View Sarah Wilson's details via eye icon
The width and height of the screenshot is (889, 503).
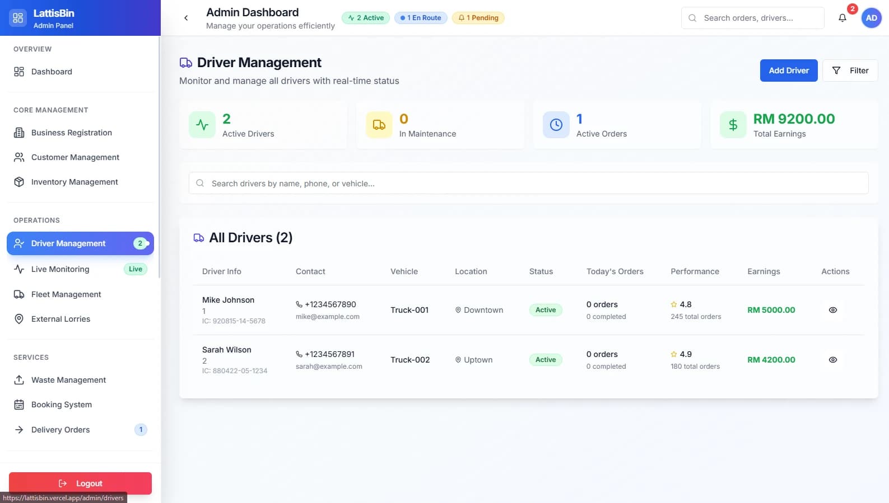[832, 360]
